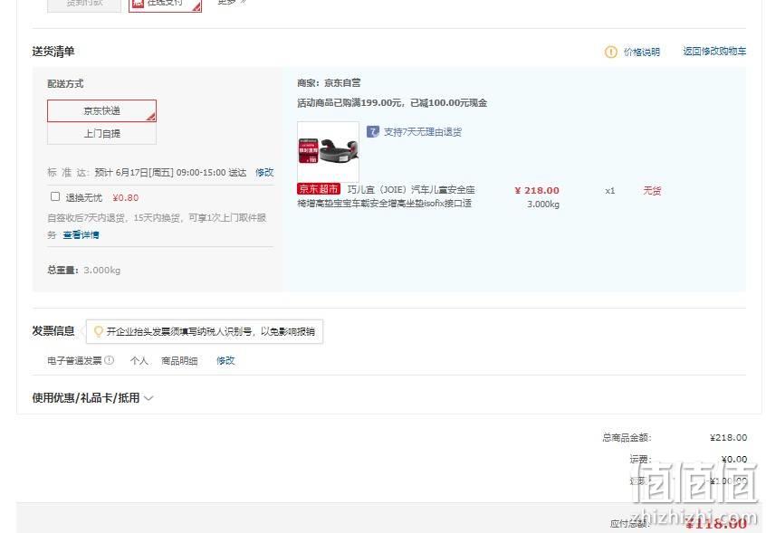Click the 7-day return badge icon
Screen dimensions: 766x533
[x=373, y=131]
